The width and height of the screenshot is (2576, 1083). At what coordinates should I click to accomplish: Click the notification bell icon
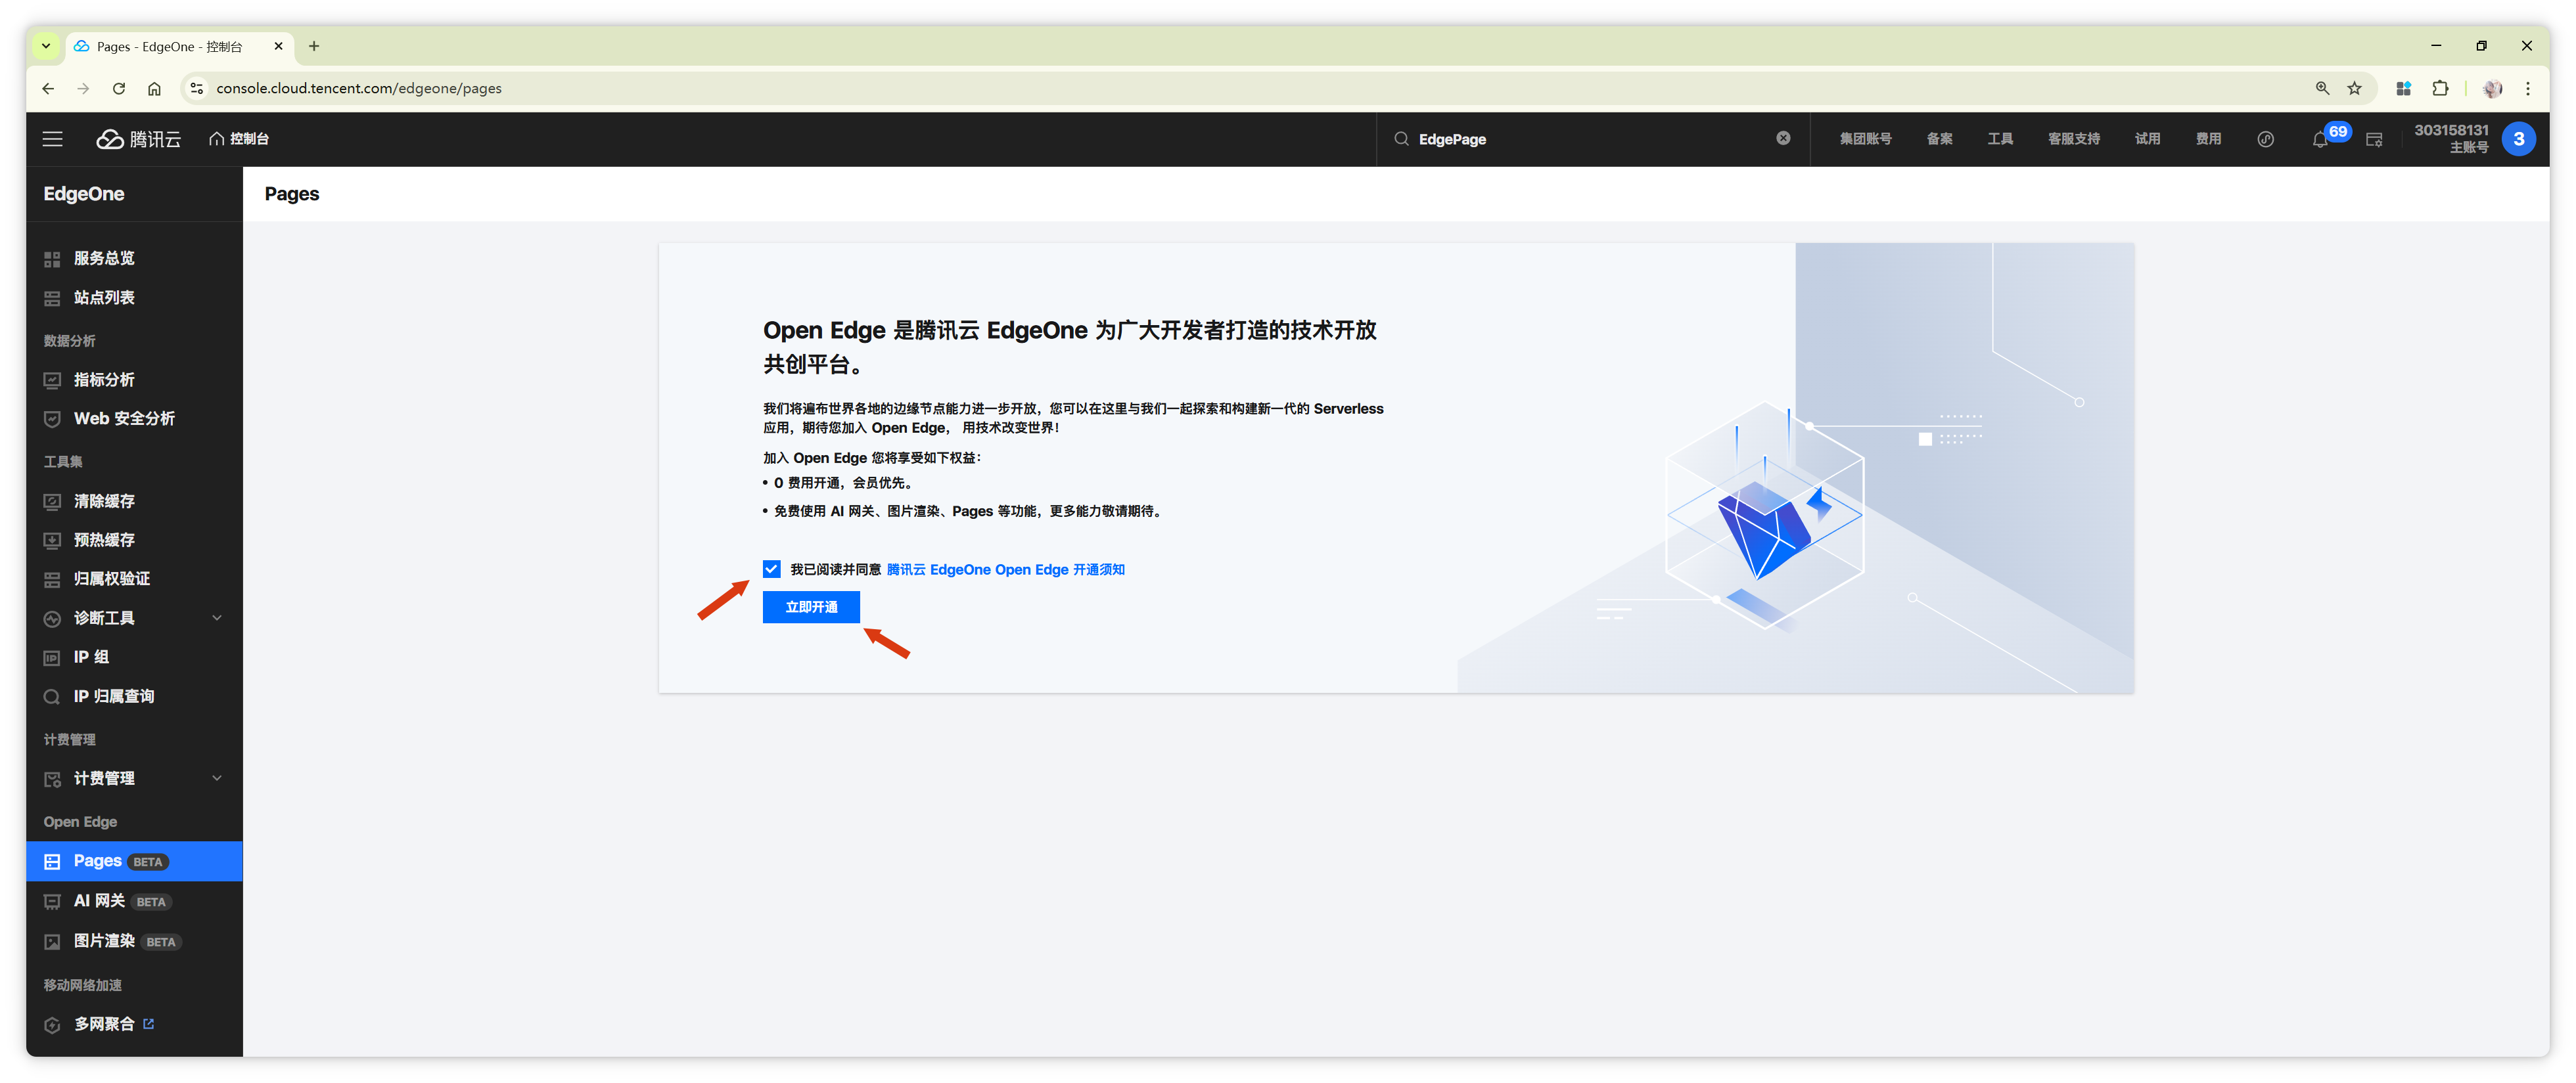click(x=2319, y=140)
